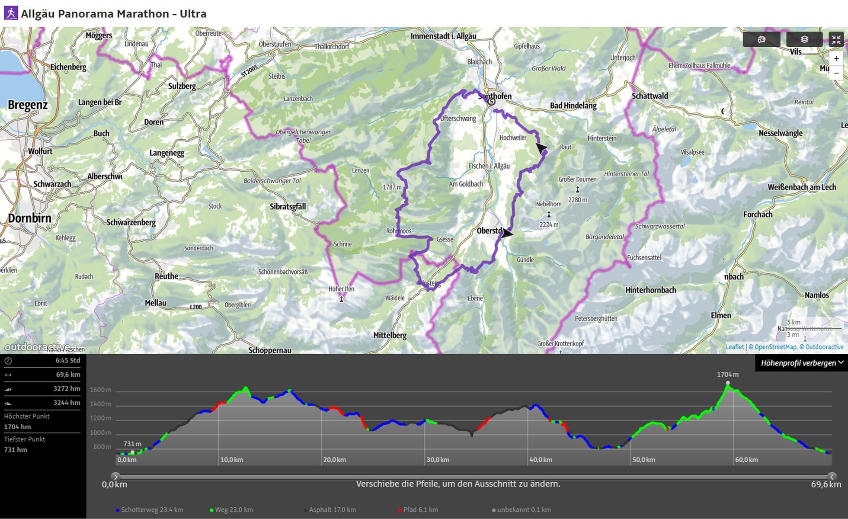
Task: Collapse the Höhenprofil verbergen dropdown
Action: [802, 363]
